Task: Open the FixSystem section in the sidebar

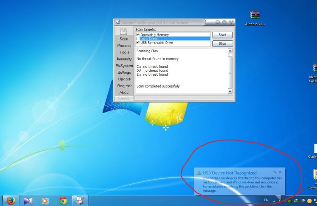Action: [x=124, y=65]
